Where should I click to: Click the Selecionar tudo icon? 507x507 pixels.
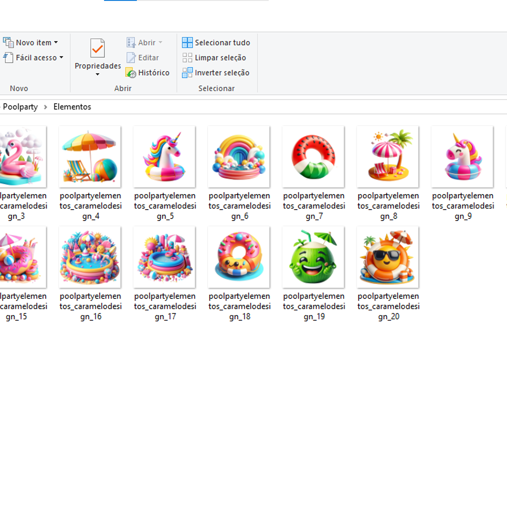(x=187, y=43)
